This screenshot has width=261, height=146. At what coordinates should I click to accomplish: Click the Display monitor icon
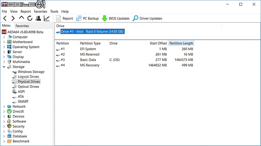(x=9, y=57)
